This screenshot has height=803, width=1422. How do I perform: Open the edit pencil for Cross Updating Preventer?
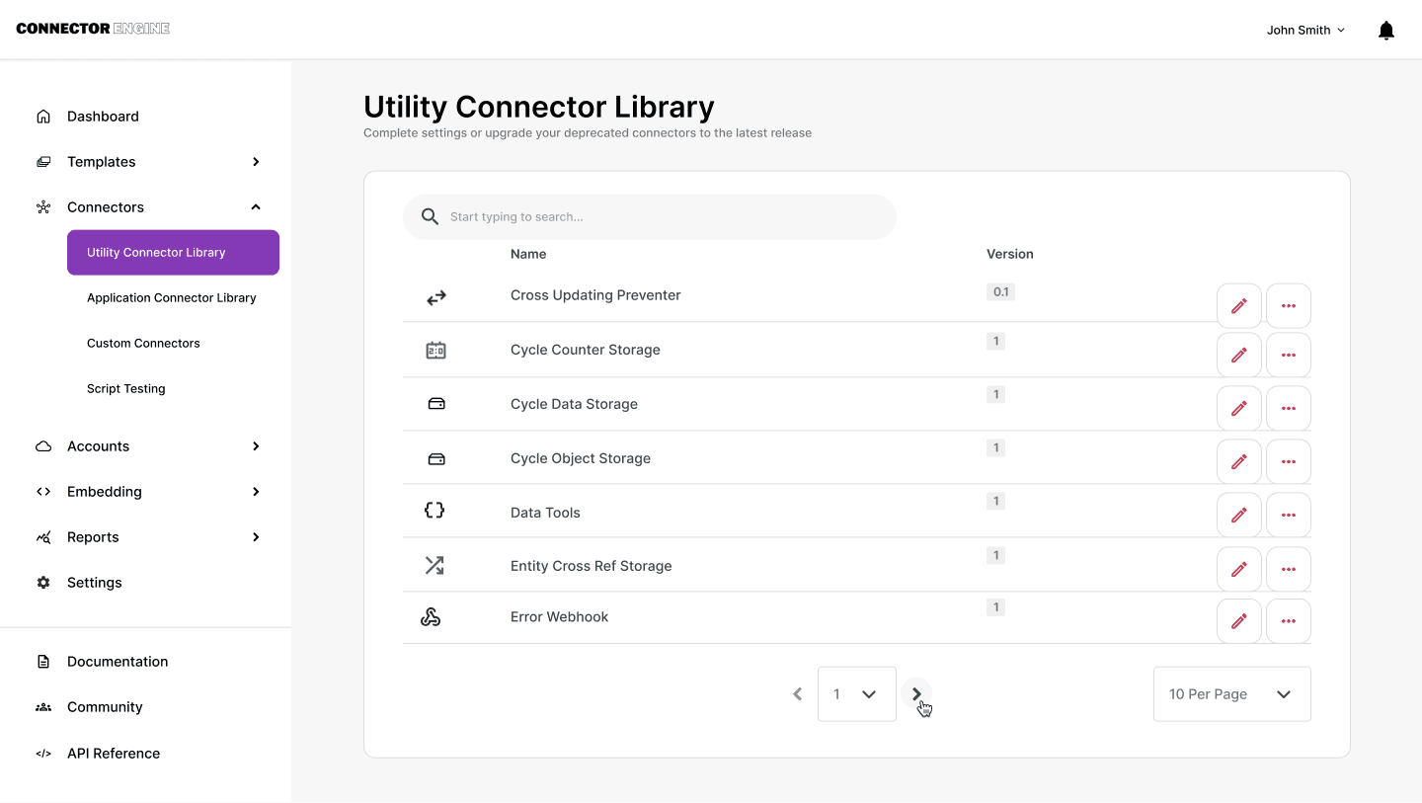(1238, 305)
